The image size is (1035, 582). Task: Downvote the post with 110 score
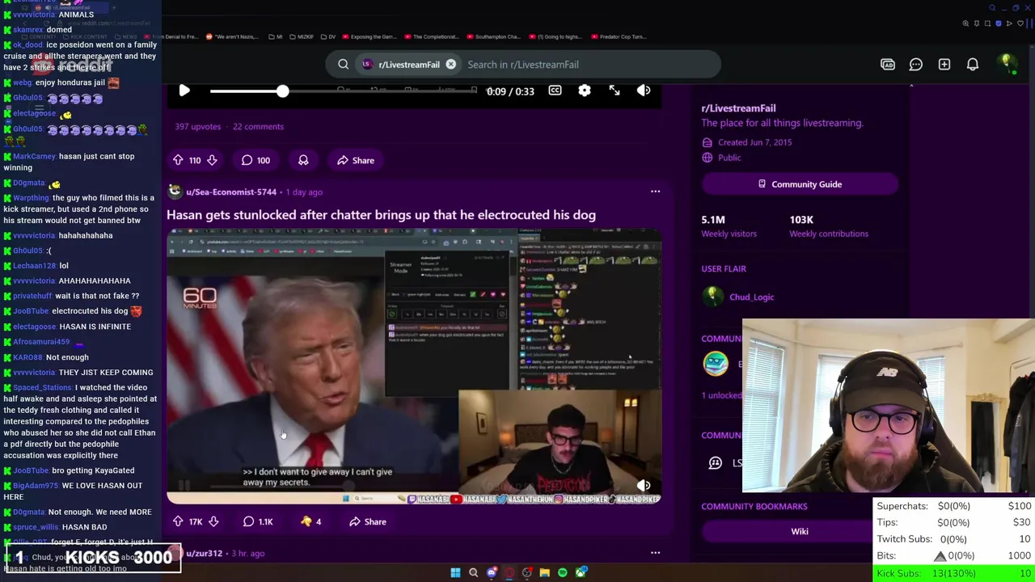(x=212, y=160)
